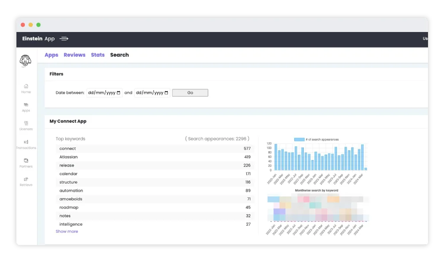Click the Einstein avatar logo
The height and width of the screenshot is (264, 444).
coord(26,61)
